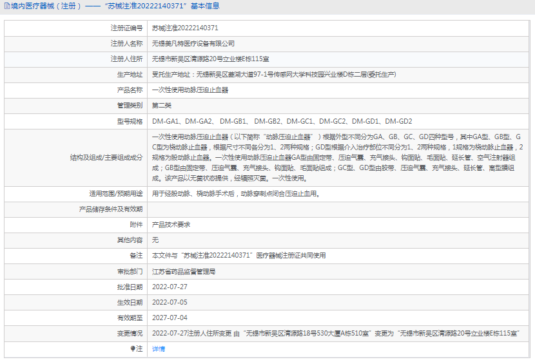
Task: Click the attachment value 产品技术要求
Action: point(171,225)
